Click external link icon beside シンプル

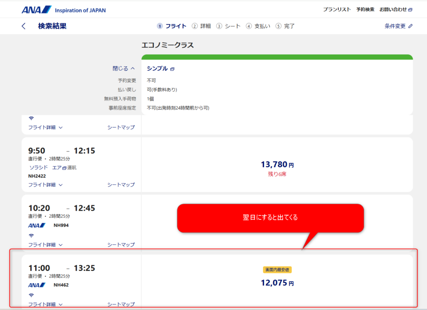point(172,69)
